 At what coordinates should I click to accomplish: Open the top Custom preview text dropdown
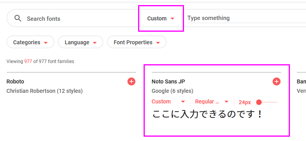[x=161, y=18]
